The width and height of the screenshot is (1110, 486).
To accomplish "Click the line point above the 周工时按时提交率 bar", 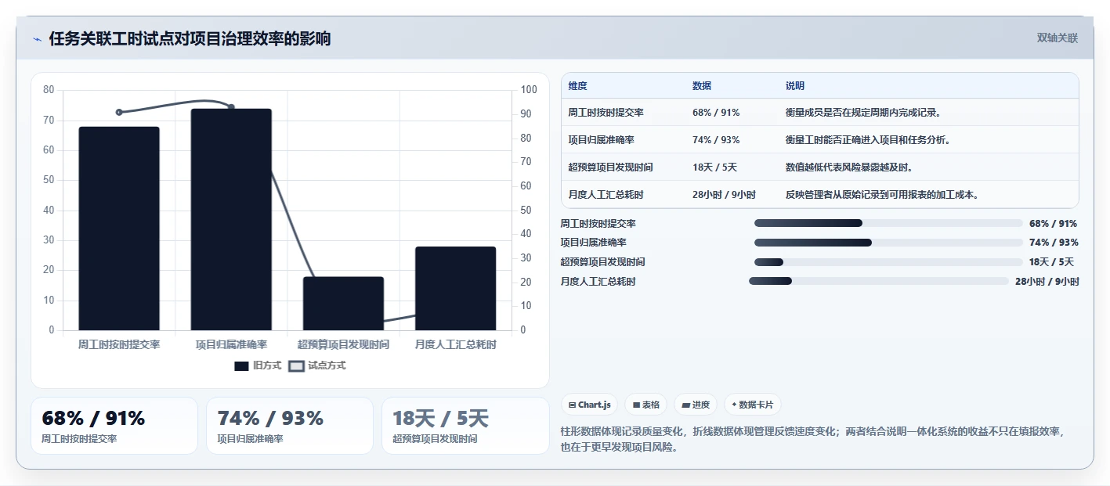I will pos(119,112).
